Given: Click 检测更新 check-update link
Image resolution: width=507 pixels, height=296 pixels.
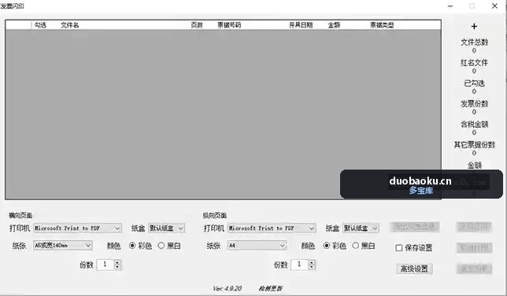Looking at the screenshot, I should point(270,288).
